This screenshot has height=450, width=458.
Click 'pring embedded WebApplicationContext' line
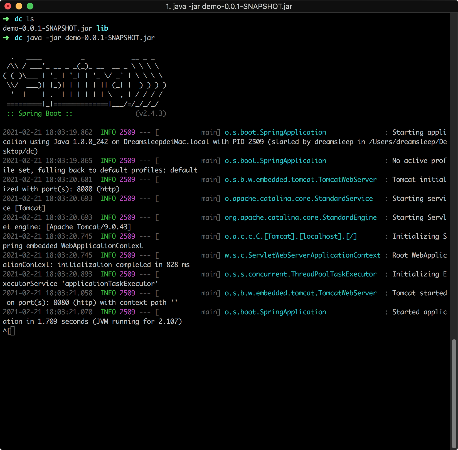click(x=73, y=246)
